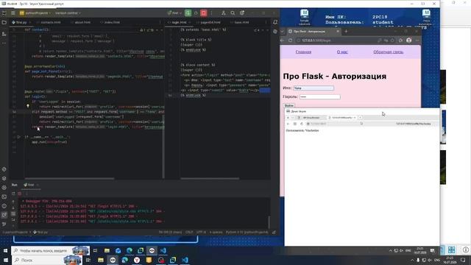Open the 'О нас' link on Flask page
The image size is (471, 265).
coord(342,52)
